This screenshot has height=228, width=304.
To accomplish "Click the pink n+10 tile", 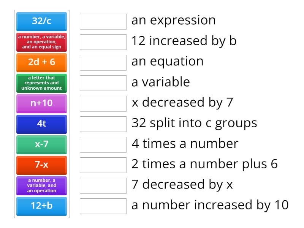I will (41, 103).
